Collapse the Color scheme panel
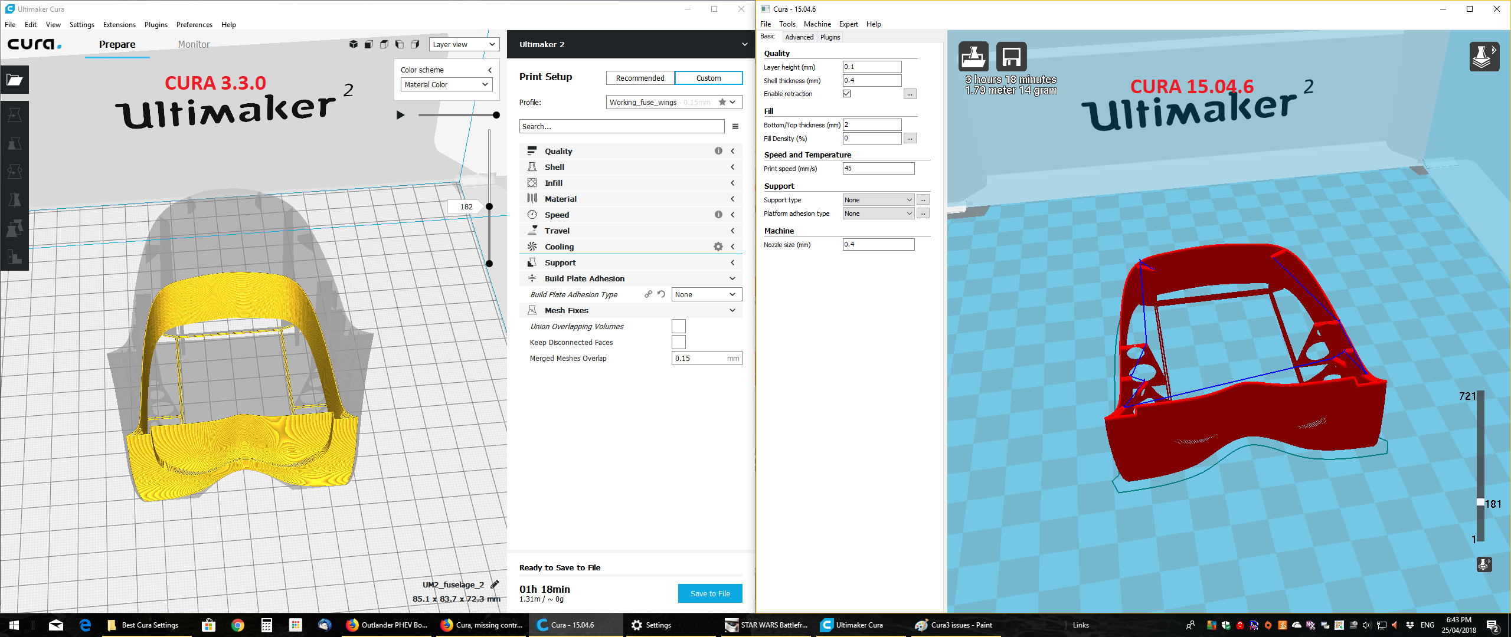This screenshot has height=637, width=1511. [x=490, y=70]
